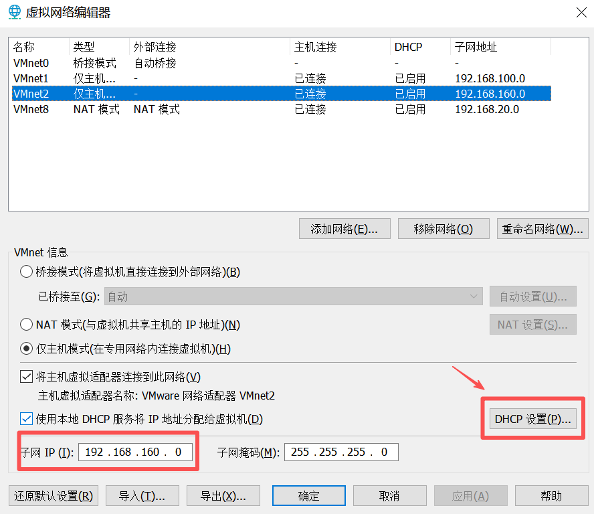The image size is (594, 514).
Task: Click the 重命名网络(W)... button
Action: coord(542,229)
